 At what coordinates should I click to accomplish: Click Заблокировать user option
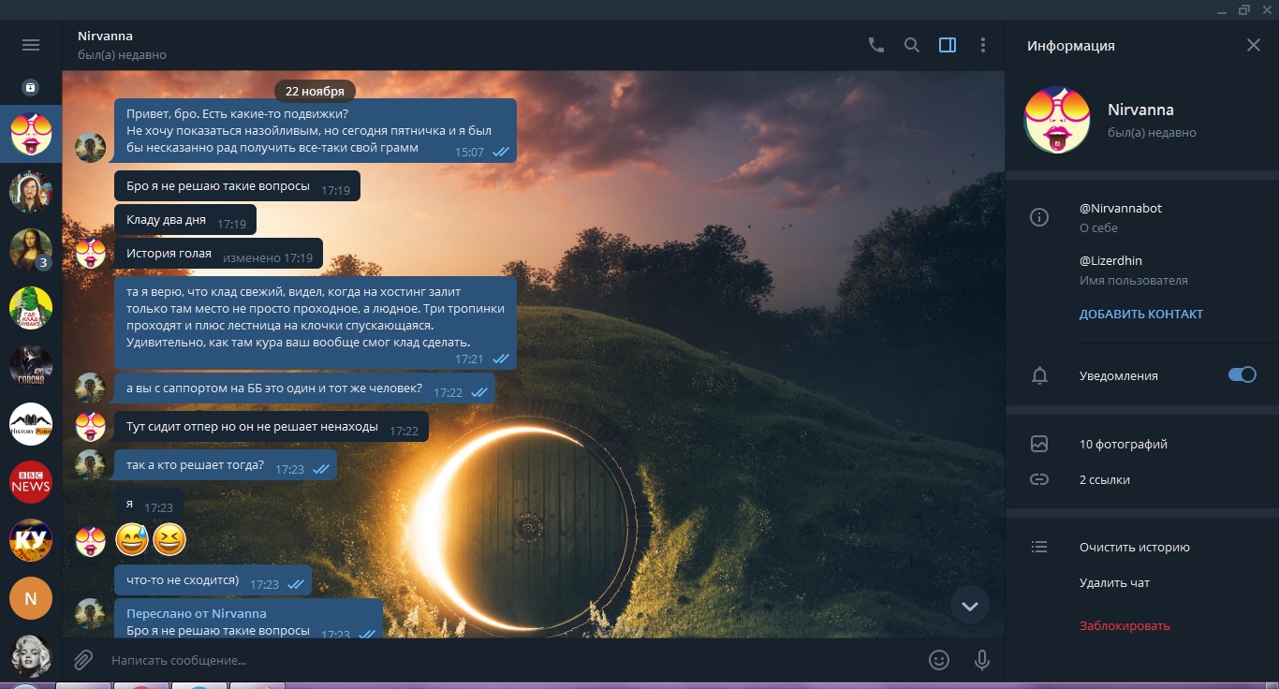pyautogui.click(x=1125, y=625)
